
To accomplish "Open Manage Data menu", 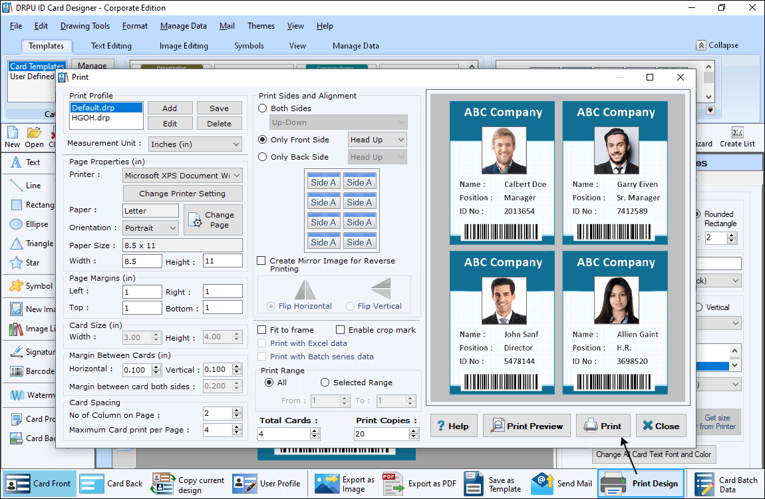I will coord(184,26).
